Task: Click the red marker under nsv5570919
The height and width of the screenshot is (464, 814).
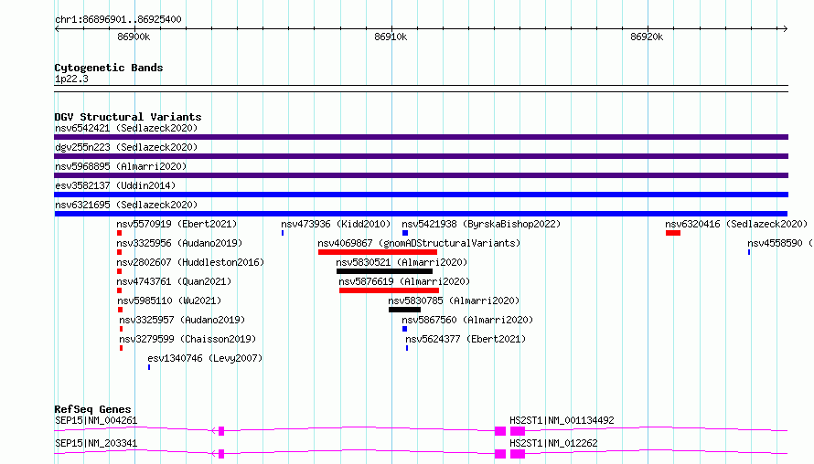Action: tap(120, 233)
